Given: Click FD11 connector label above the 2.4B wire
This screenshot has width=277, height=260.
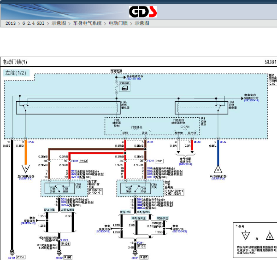Looking at the screenshot, I should pyautogui.click(x=140, y=243).
